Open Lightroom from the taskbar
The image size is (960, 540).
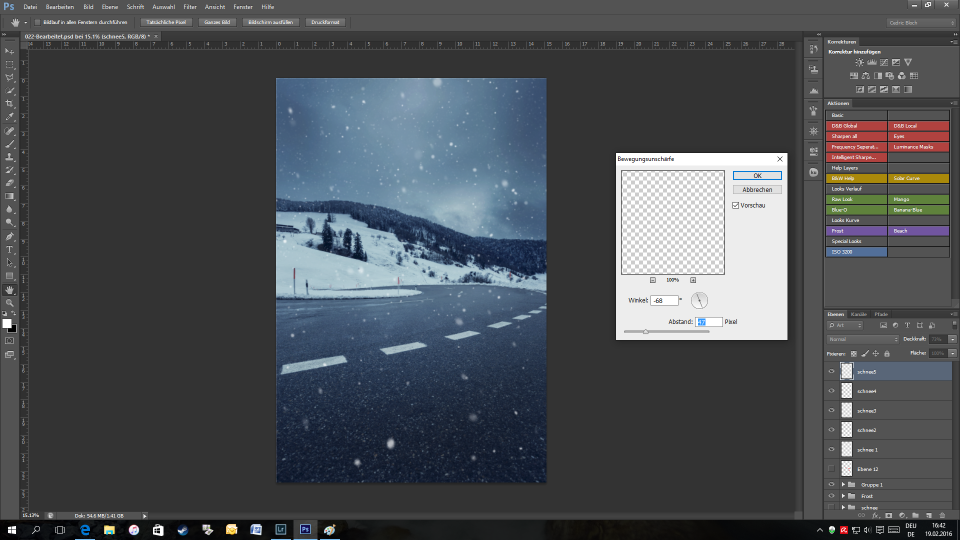280,529
